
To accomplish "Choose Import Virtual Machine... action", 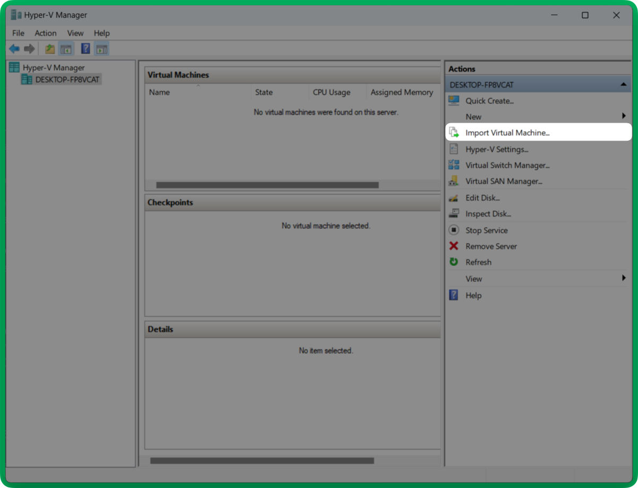I will click(x=507, y=133).
